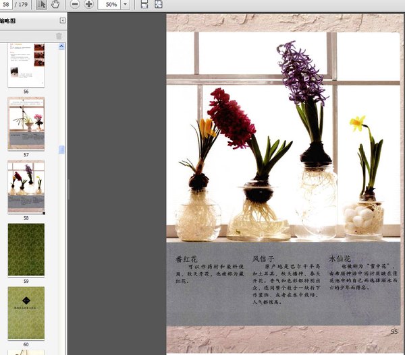This screenshot has height=355, width=405.
Task: Select the text selection cursor tool
Action: [x=41, y=5]
